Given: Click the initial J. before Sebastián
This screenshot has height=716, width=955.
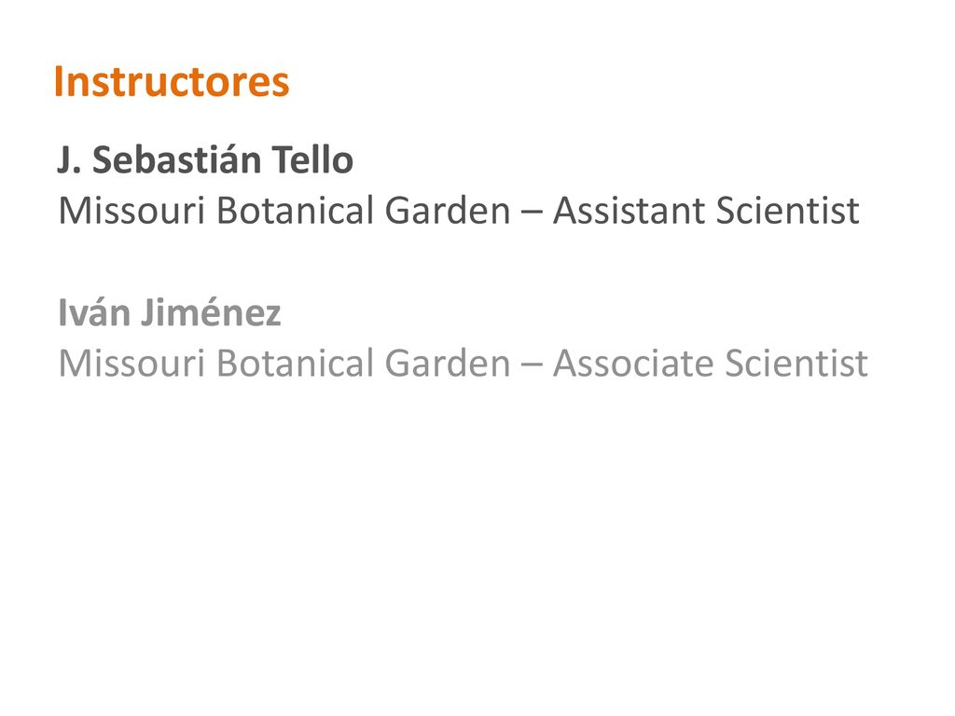Looking at the screenshot, I should [69, 160].
